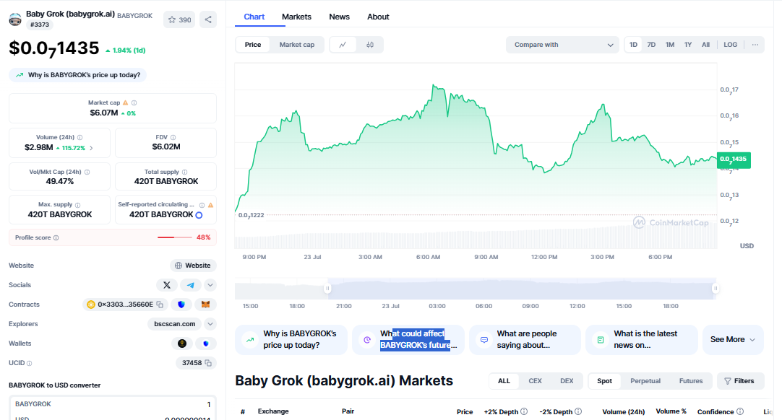
Task: Click the Baby Grok coin logo
Action: click(15, 19)
